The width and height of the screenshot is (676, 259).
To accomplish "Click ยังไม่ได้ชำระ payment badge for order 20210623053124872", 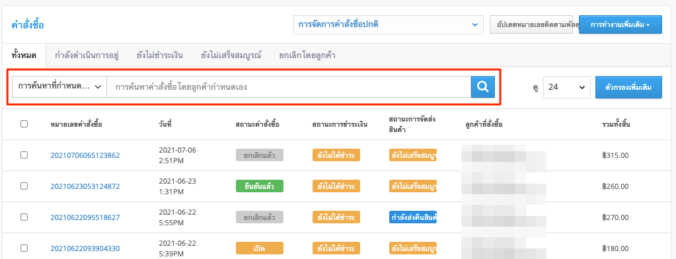I will click(x=336, y=186).
